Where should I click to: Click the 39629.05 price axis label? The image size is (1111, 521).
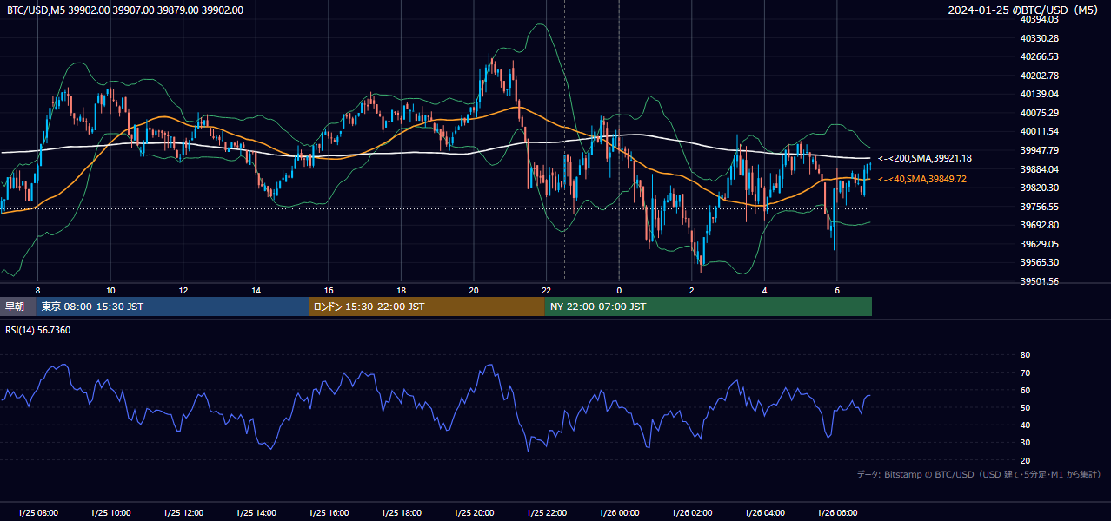pos(1040,244)
